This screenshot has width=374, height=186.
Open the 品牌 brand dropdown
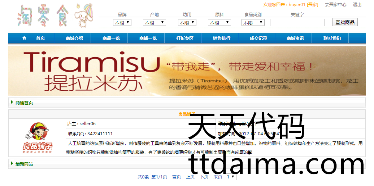click(x=122, y=23)
